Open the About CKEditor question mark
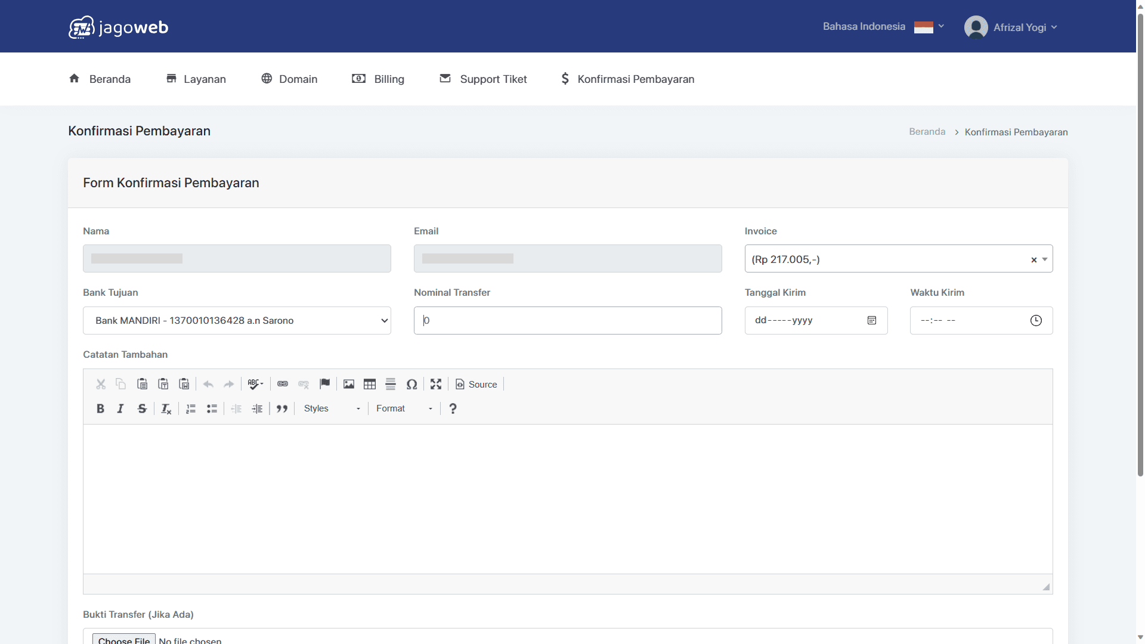Screen dimensions: 1145x644 453,408
